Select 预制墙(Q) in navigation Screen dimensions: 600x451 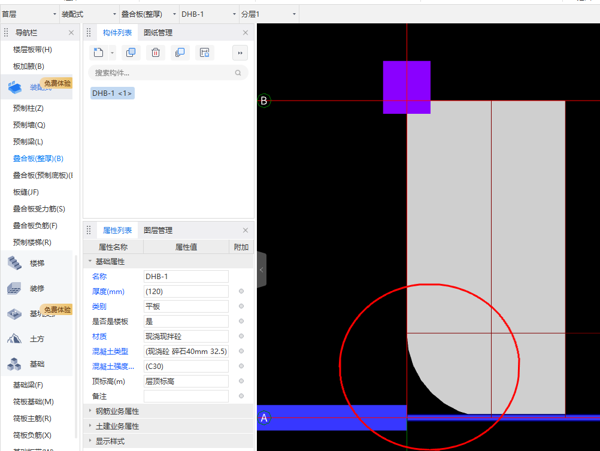(29, 125)
